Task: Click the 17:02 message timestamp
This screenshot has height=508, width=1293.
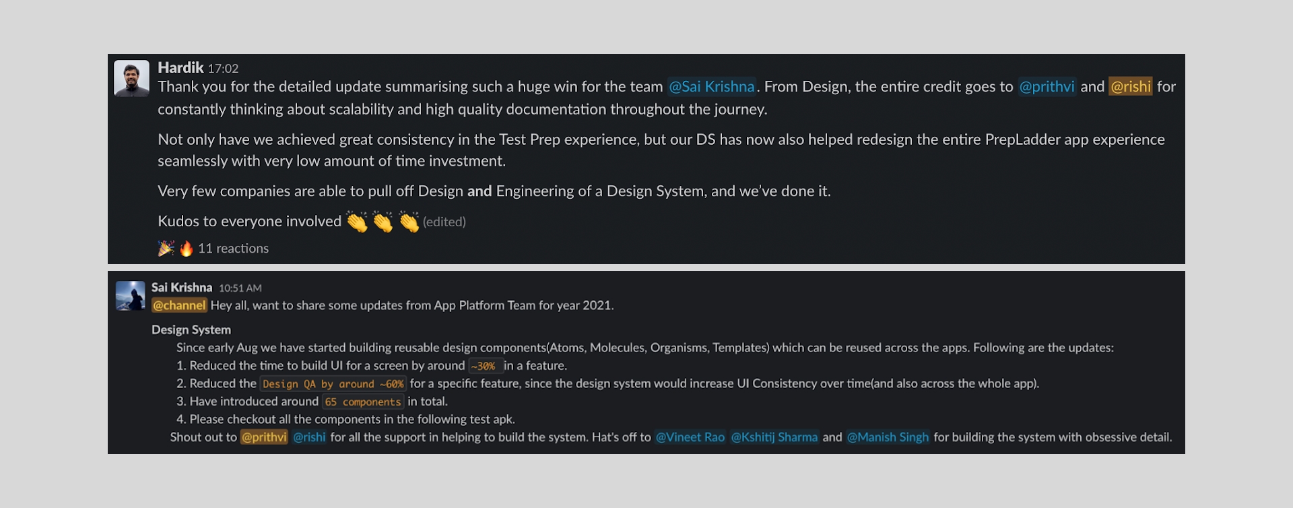Action: (223, 68)
